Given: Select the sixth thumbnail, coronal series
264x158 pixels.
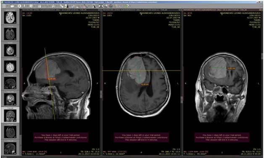Looking at the screenshot, I should click(10, 99).
